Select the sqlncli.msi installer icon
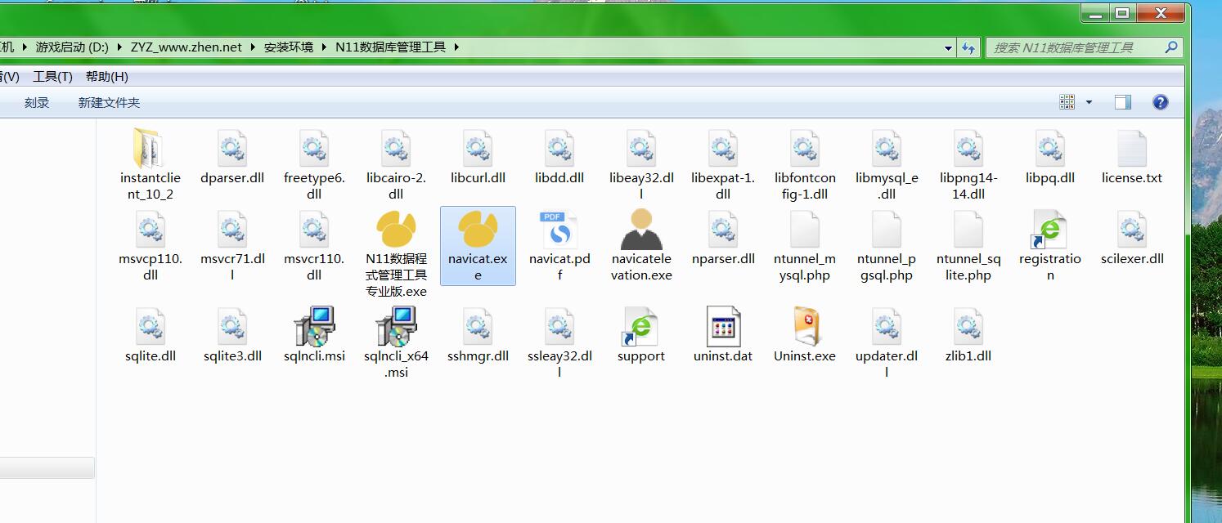Screen dimensions: 1222x523 (314, 328)
